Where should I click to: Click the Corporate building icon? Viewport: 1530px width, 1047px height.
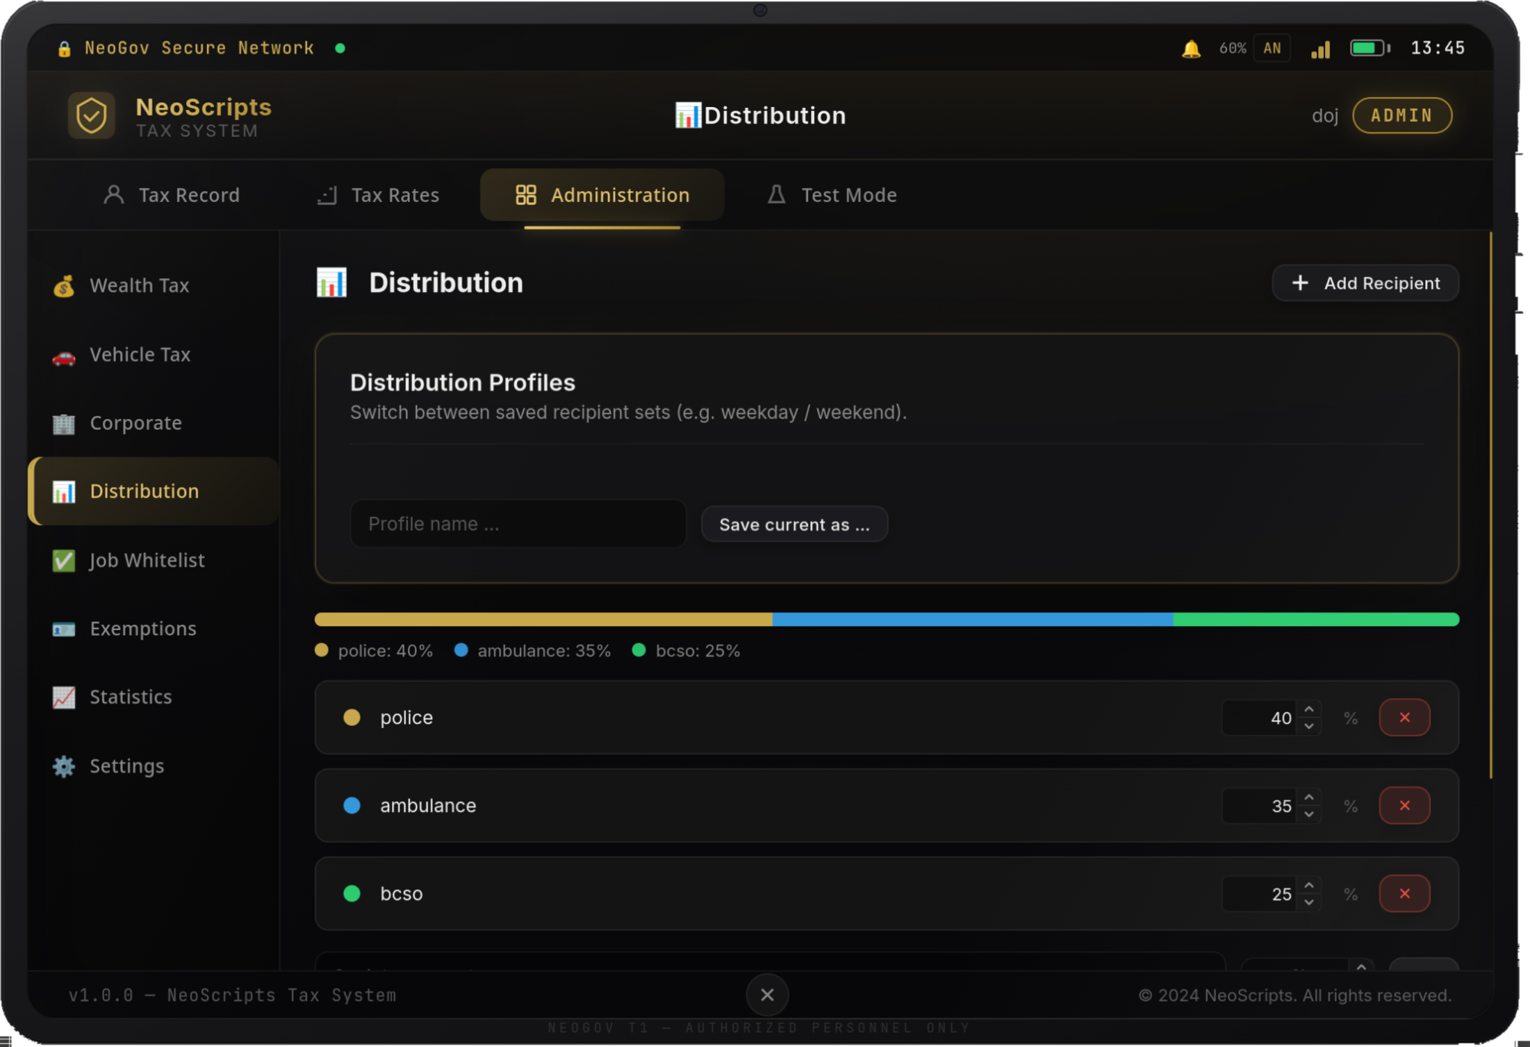pyautogui.click(x=63, y=424)
